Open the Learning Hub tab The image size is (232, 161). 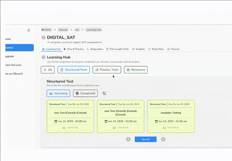(52, 49)
